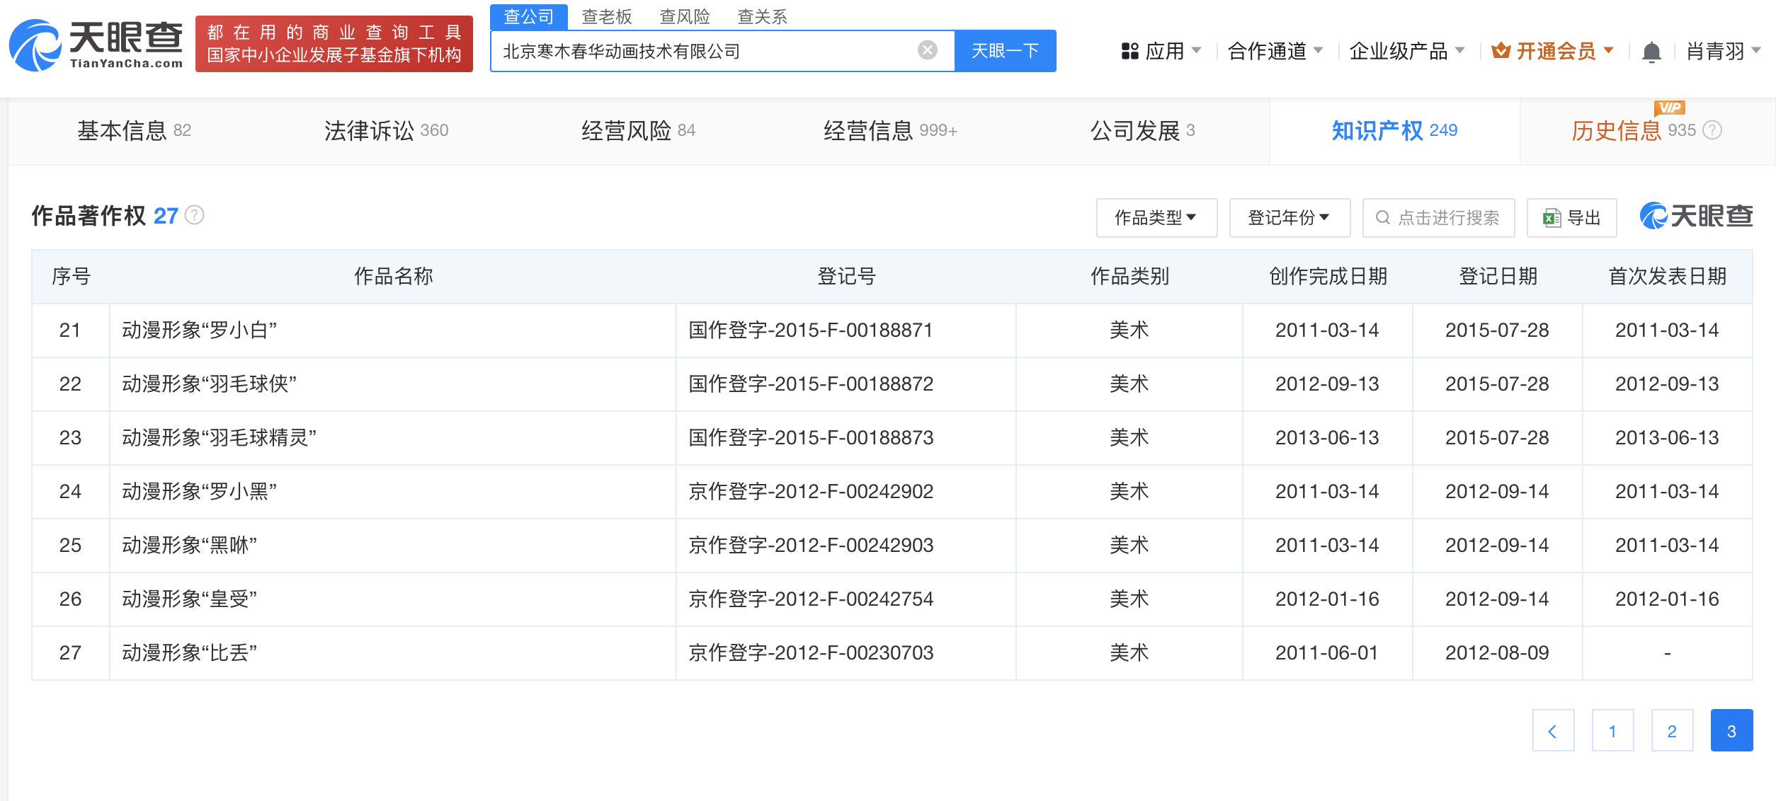Select the 查风险 search tab

point(685,16)
